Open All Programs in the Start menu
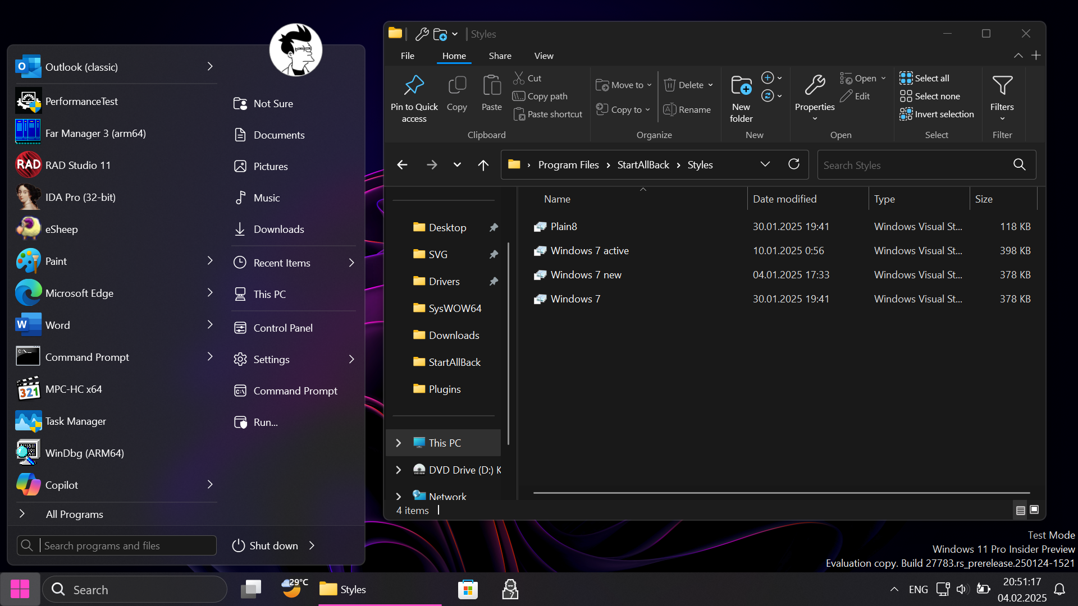1078x606 pixels. (x=75, y=513)
